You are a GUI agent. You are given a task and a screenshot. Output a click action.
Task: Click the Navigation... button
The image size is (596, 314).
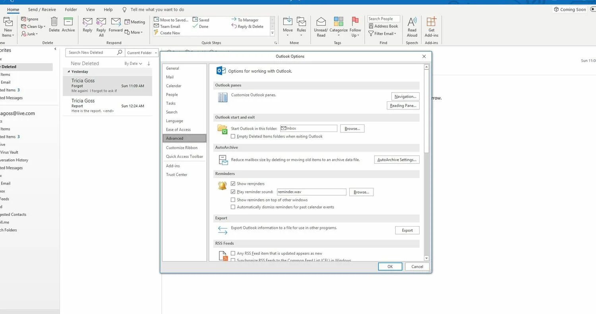[405, 96]
